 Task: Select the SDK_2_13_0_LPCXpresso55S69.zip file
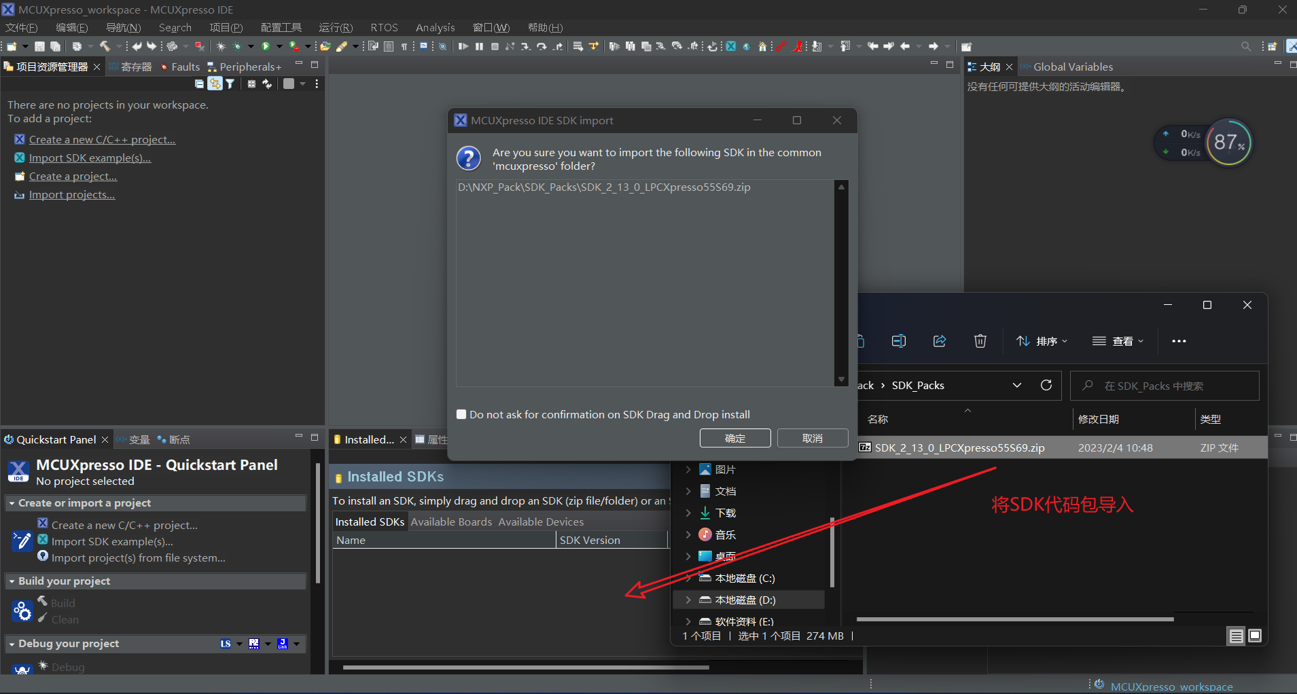(959, 448)
